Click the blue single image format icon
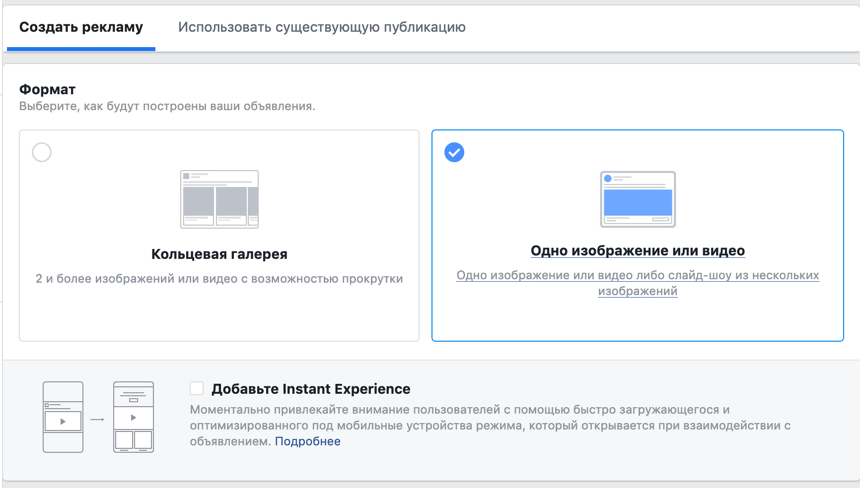Screen dimensions: 860x488 [638, 199]
